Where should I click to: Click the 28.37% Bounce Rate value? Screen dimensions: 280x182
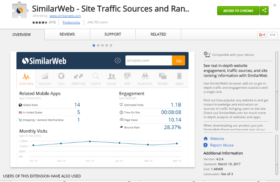click(x=173, y=127)
